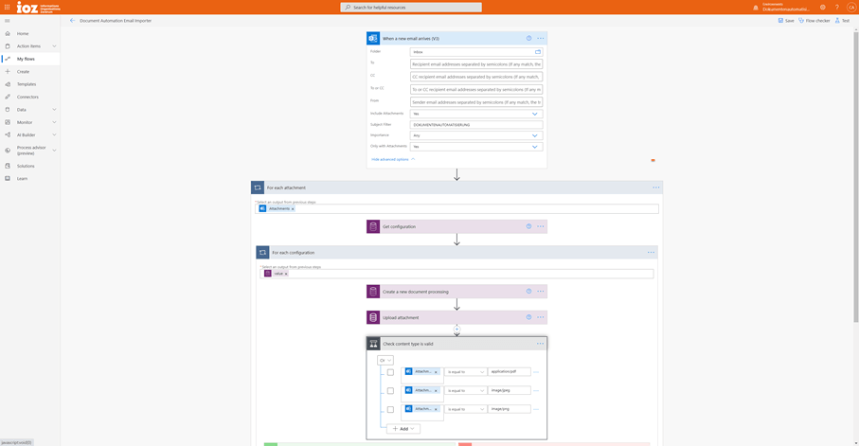859x446 pixels.
Task: Click the vertical scrollbar on the right
Action: (x=856, y=175)
